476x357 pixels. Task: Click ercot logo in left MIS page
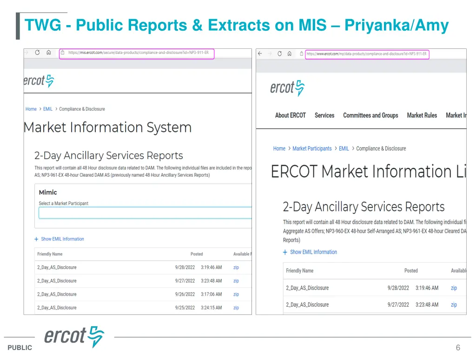click(x=39, y=81)
